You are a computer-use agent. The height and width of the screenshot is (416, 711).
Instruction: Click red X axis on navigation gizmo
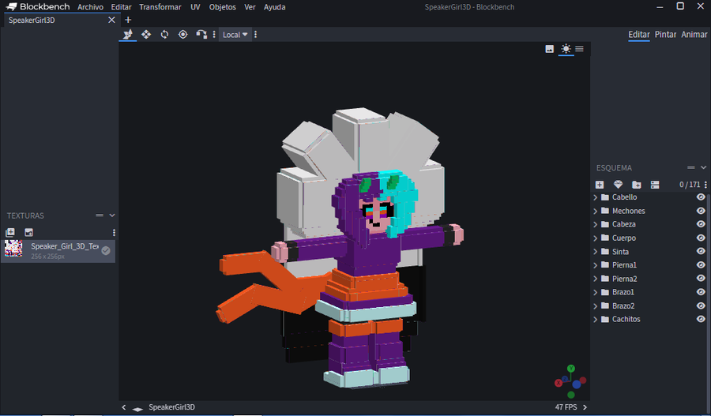[x=559, y=383]
